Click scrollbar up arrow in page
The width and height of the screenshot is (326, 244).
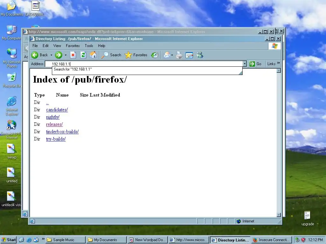(279, 71)
